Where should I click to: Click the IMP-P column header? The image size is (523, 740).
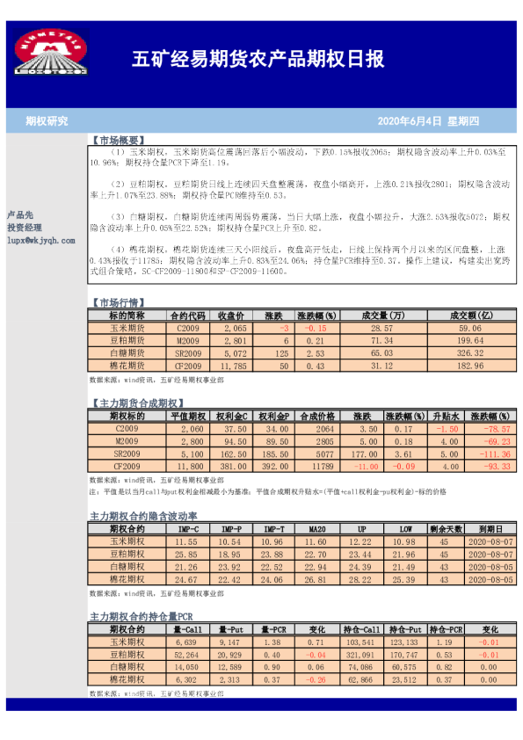231,529
